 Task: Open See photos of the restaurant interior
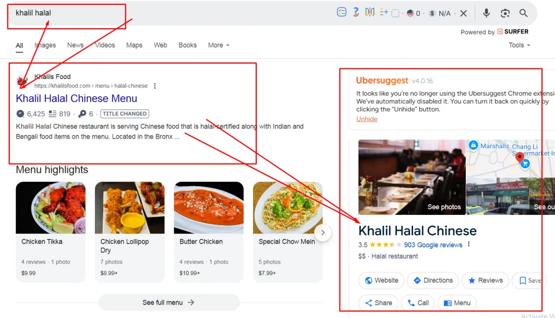412,177
